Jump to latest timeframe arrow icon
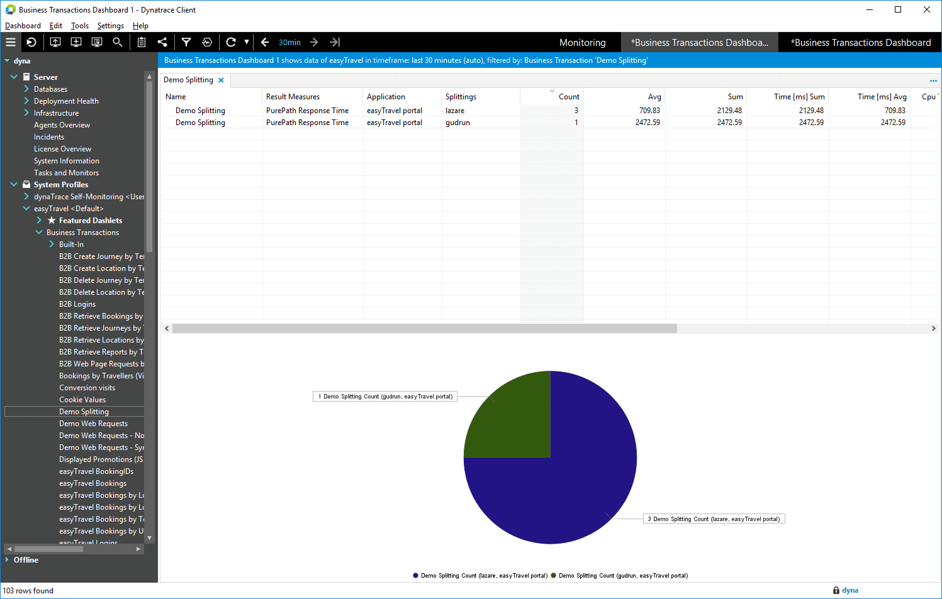This screenshot has width=942, height=599. pos(335,42)
